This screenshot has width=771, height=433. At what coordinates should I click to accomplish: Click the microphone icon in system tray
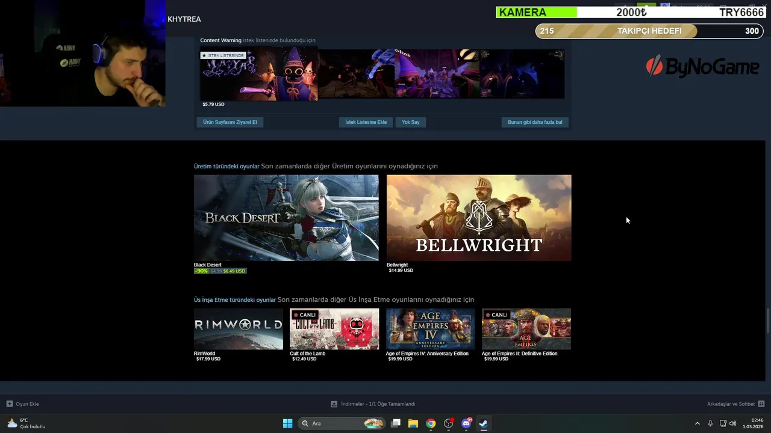(710, 423)
